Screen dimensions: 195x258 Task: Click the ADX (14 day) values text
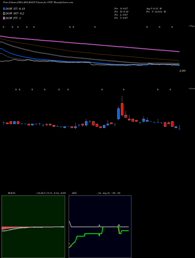point(109,193)
